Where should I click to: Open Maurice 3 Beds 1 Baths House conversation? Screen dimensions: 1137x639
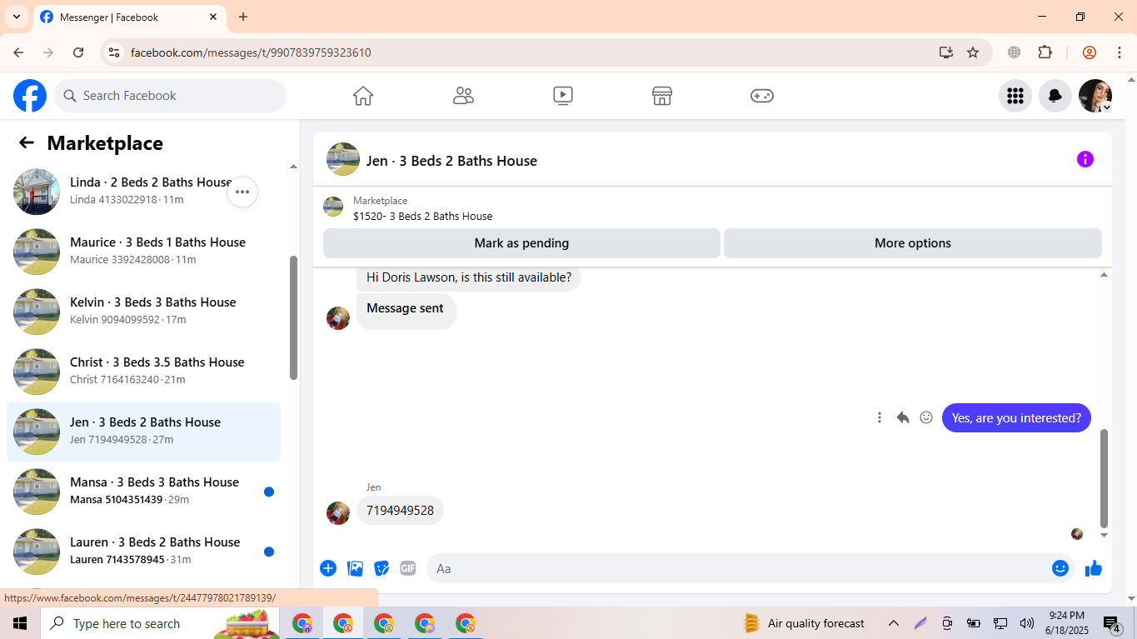(x=143, y=252)
